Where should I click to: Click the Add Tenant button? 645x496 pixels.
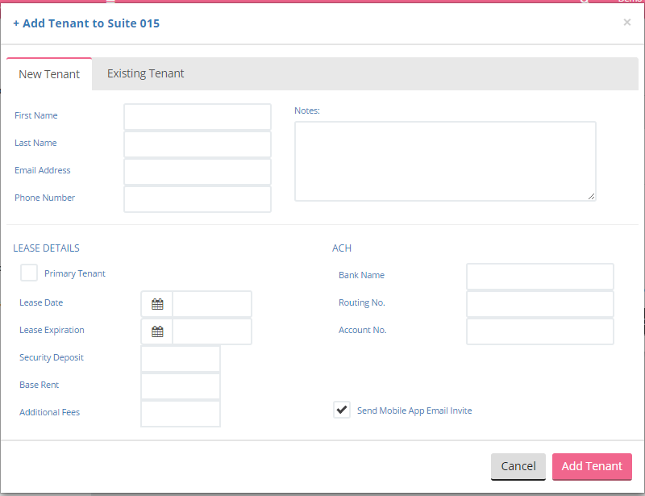pyautogui.click(x=592, y=466)
